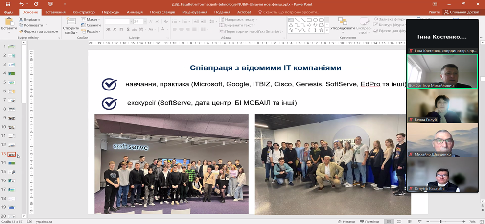The height and width of the screenshot is (224, 485).
Task: Select the triangle shape in shapes gallery
Action: pyautogui.click(x=291, y=25)
